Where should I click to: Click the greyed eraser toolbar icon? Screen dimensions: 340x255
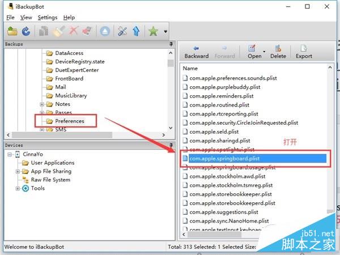point(88,31)
